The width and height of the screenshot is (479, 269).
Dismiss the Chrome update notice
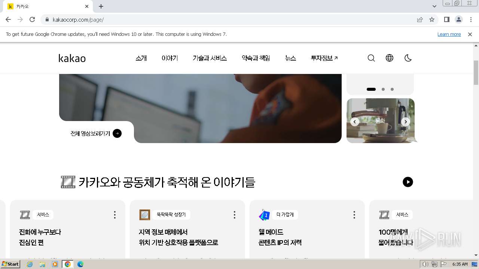tap(470, 34)
